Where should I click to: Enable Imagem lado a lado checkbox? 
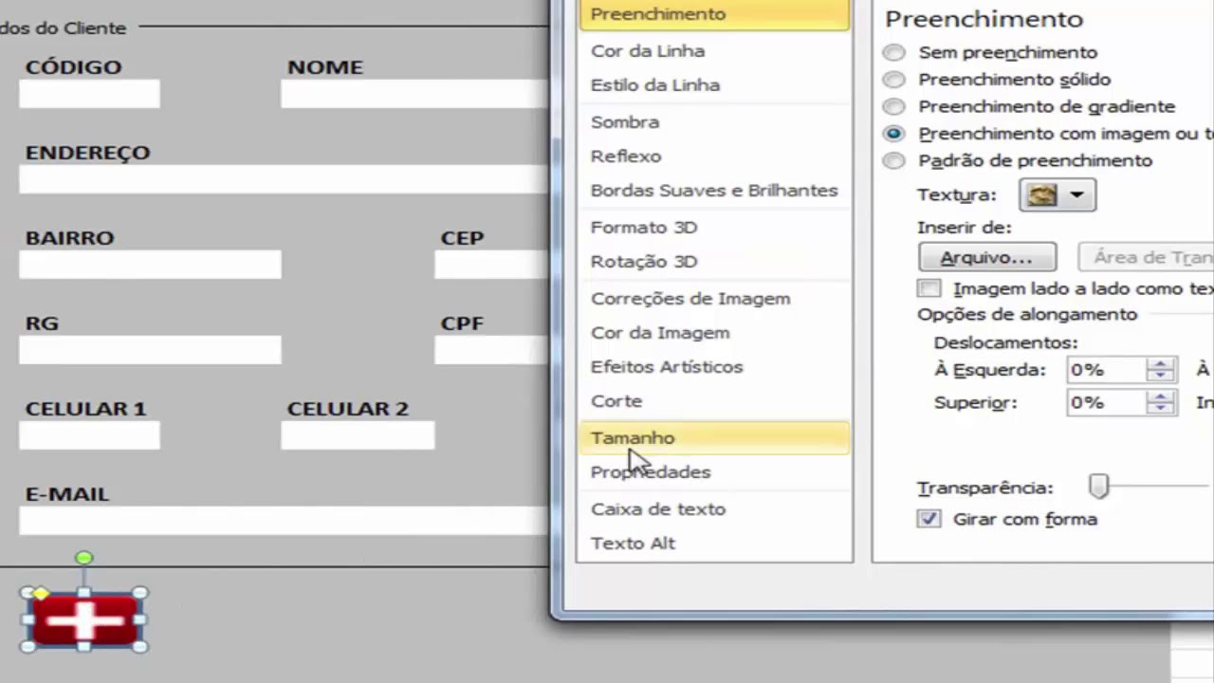coord(929,288)
